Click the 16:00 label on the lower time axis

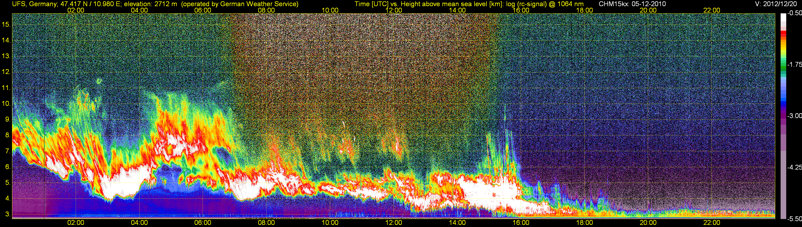point(521,223)
